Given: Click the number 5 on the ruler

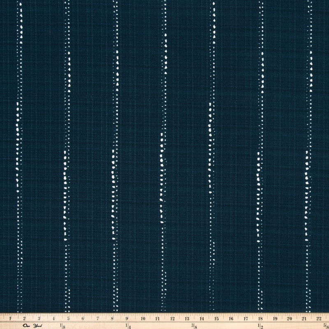Looking at the screenshot, I should pyautogui.click(x=69, y=318).
